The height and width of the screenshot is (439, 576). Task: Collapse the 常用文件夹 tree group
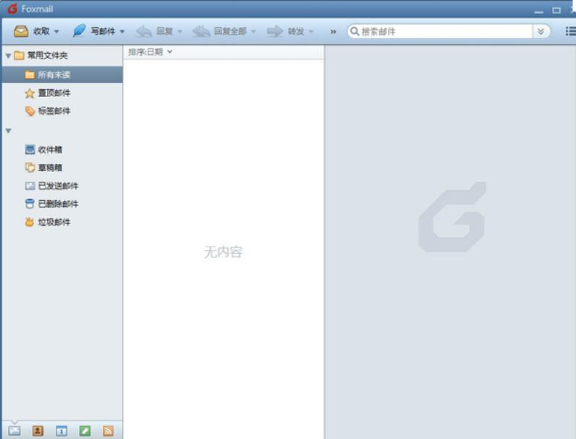[9, 56]
